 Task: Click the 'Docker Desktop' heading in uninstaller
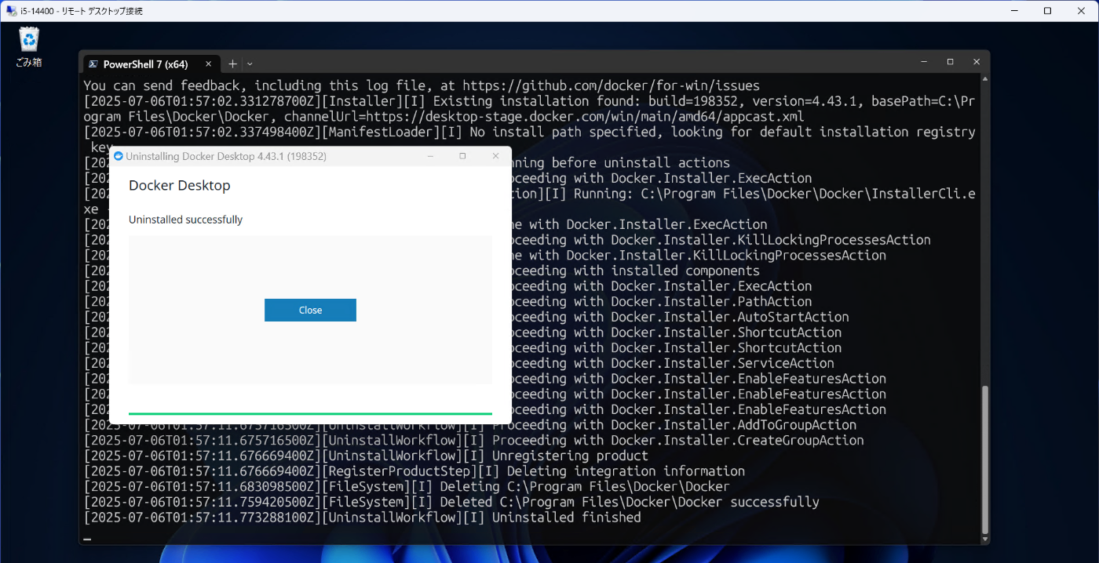pos(180,186)
